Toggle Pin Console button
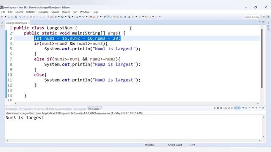The width and height of the screenshot is (271, 152). click(243, 108)
